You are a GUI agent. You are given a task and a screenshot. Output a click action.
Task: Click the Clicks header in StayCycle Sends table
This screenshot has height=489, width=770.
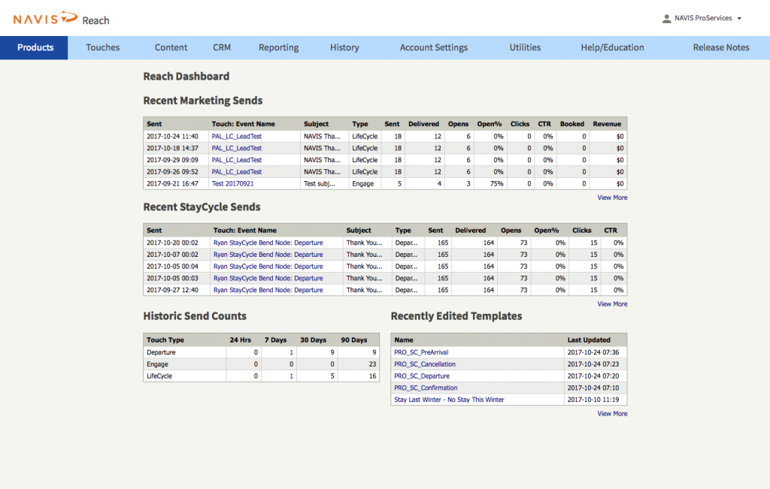point(582,231)
